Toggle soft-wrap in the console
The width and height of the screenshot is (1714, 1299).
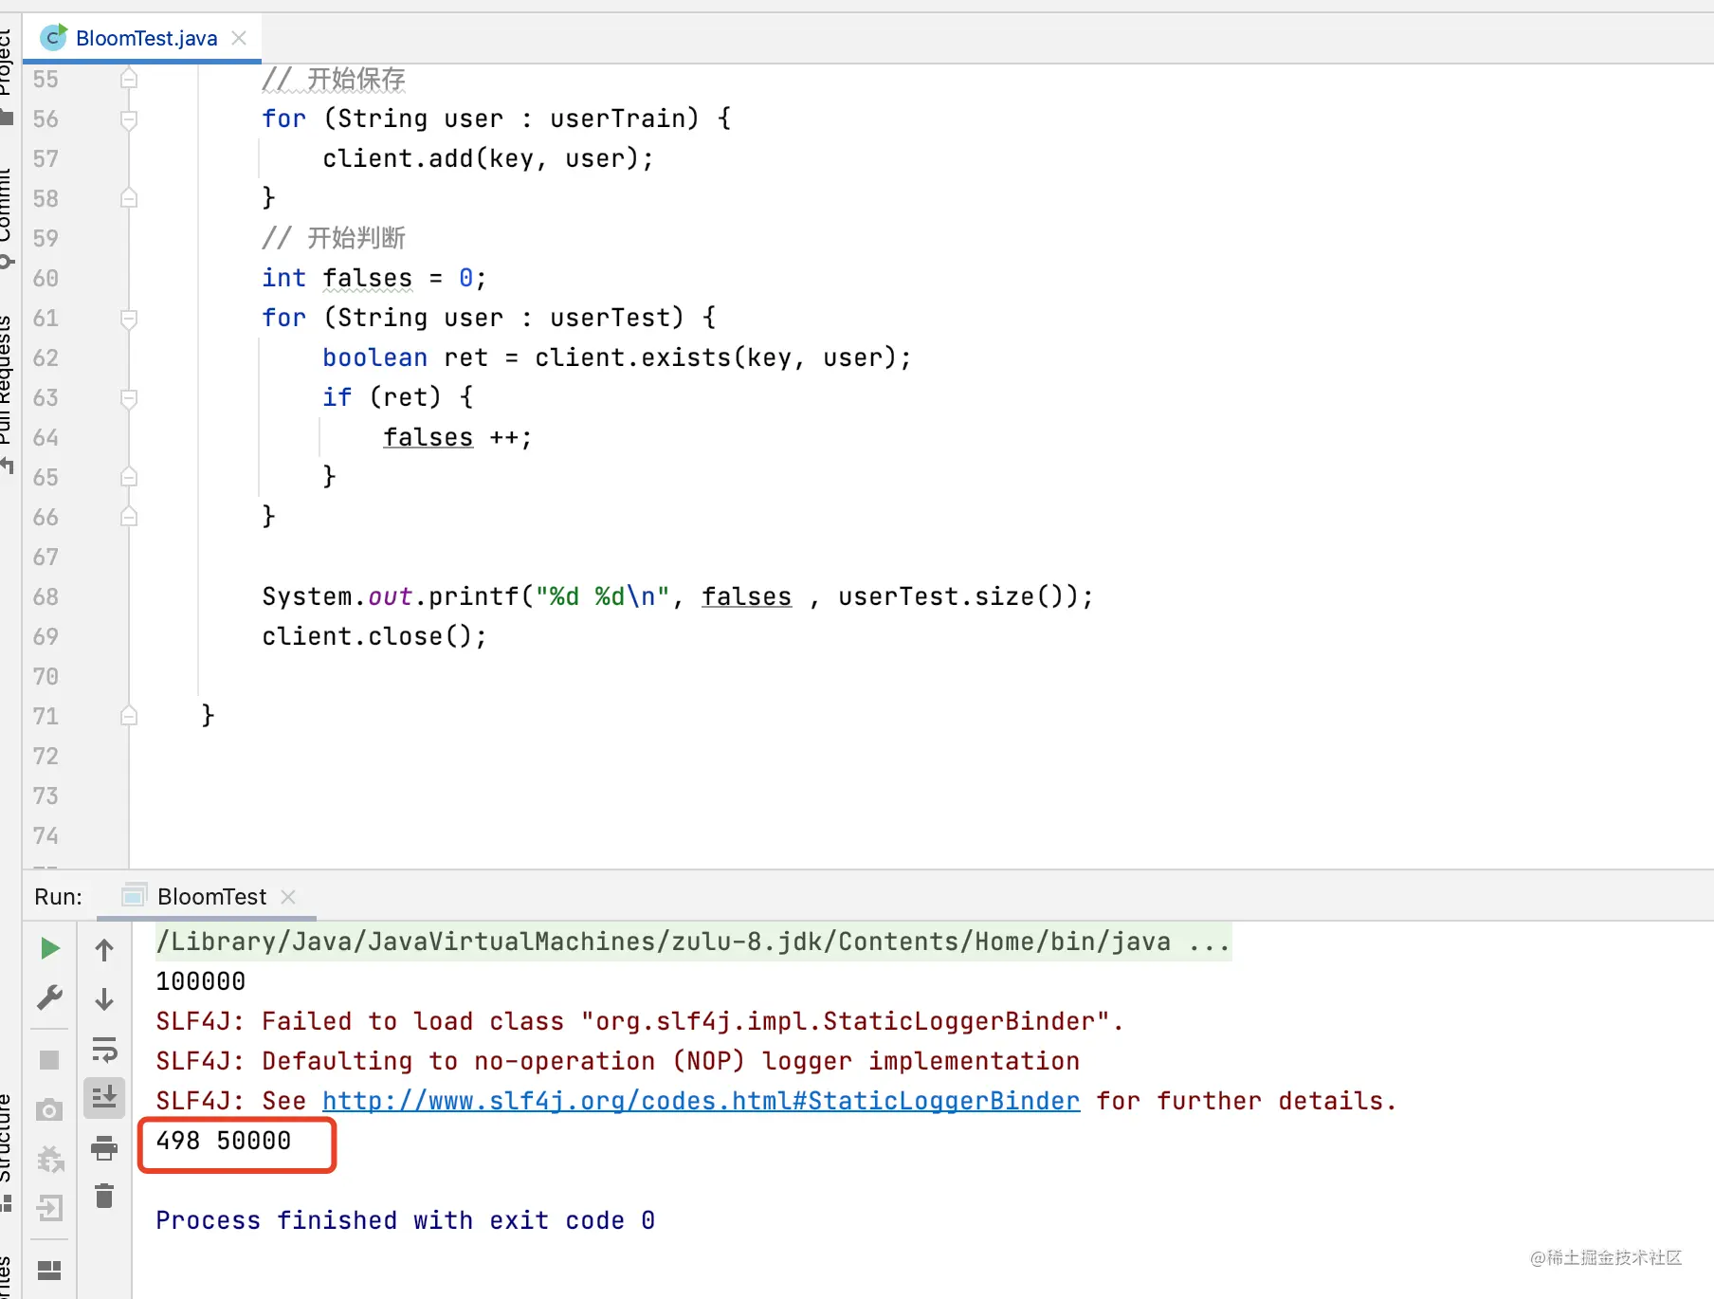click(104, 1049)
